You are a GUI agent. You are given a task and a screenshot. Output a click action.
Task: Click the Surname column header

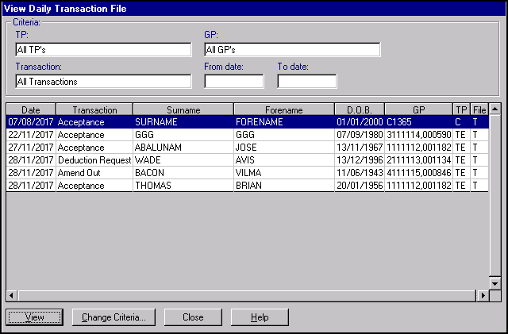click(x=183, y=109)
